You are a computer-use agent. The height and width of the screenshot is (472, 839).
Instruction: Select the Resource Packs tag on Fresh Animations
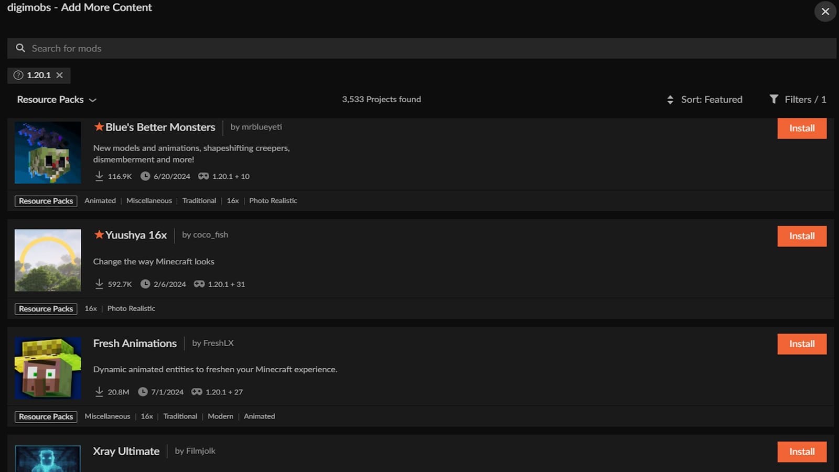coord(46,416)
